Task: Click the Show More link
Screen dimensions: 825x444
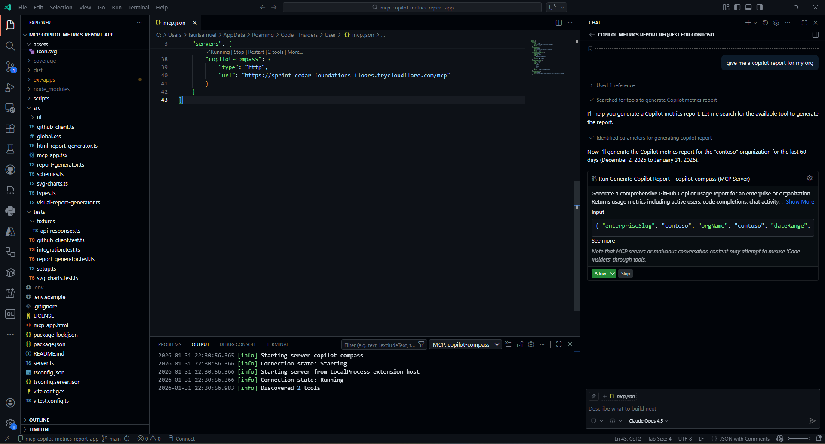Action: tap(800, 202)
